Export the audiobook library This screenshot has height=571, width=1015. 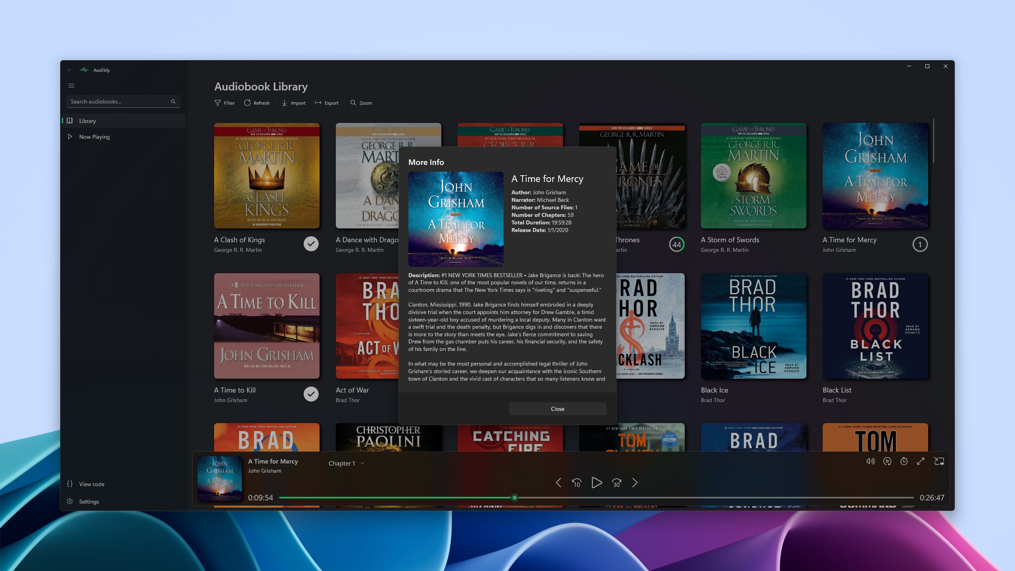(x=326, y=103)
